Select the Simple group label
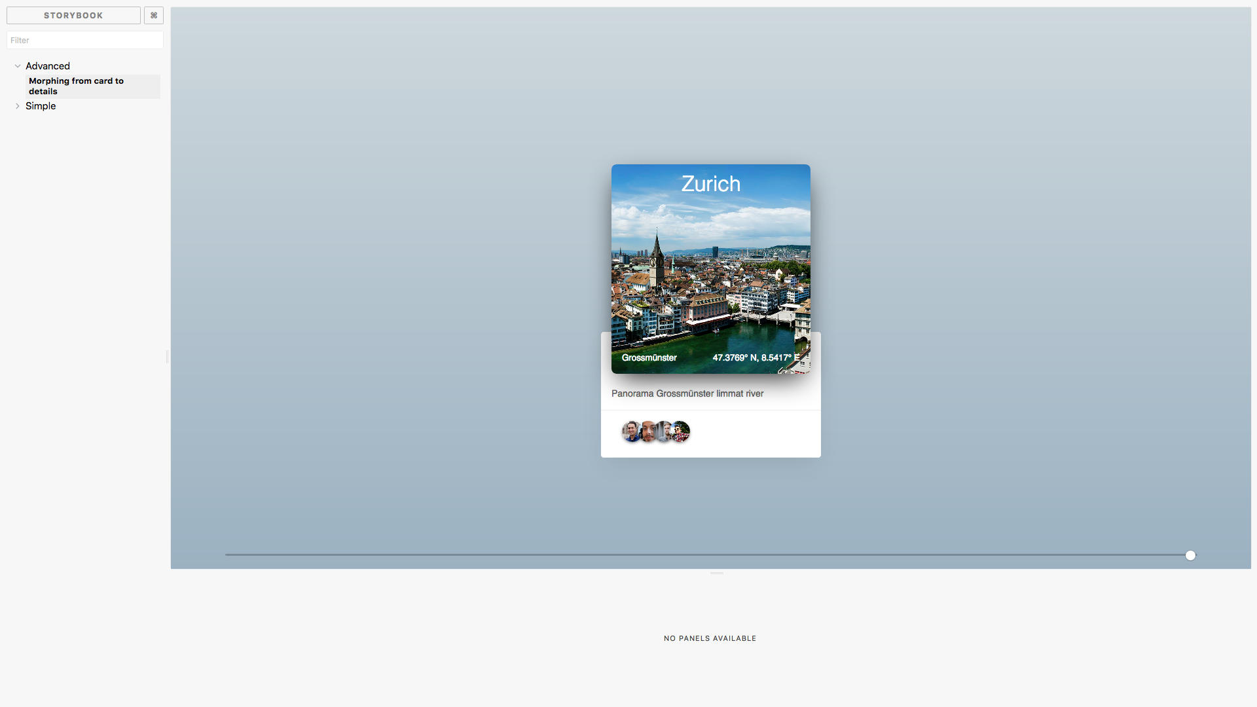Screen dimensions: 1257x707 click(40, 106)
